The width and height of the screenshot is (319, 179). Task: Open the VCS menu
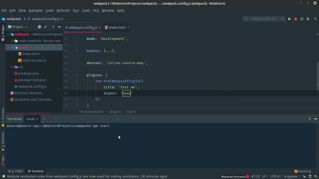point(96,10)
